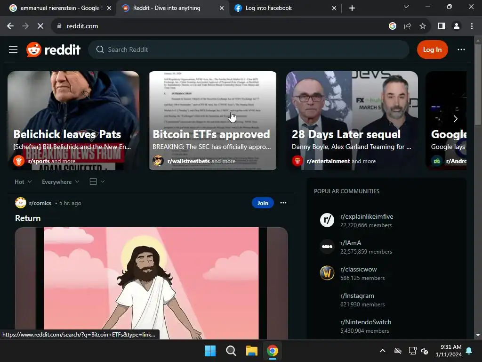Open the Chrome three-dot menu
The image size is (482, 362).
[472, 26]
